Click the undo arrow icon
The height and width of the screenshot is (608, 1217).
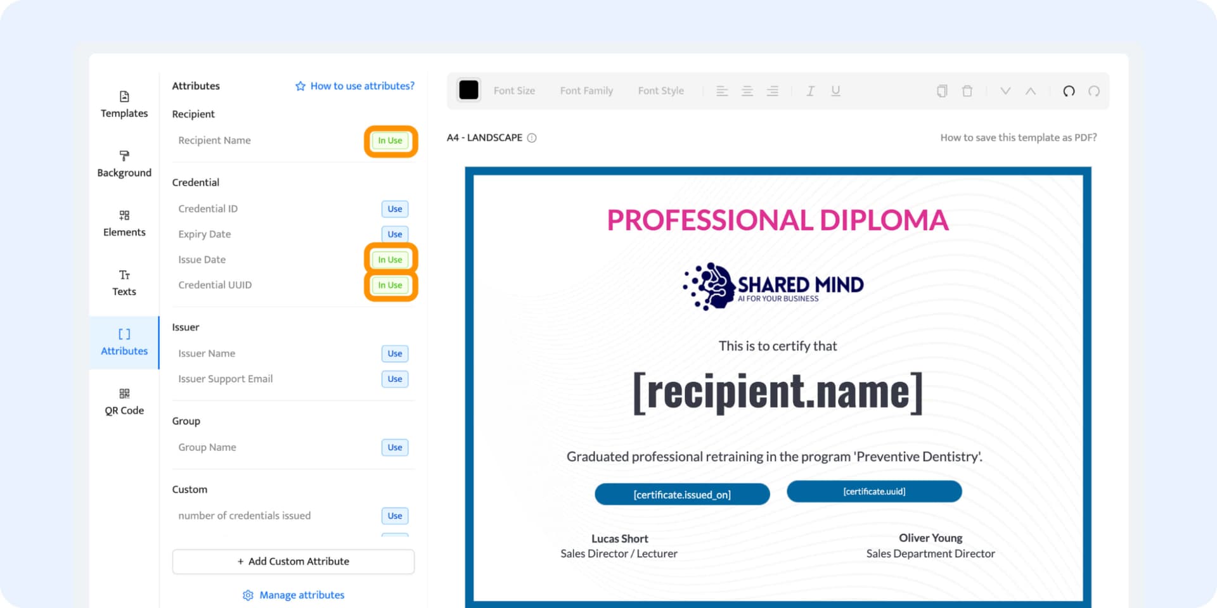[x=1069, y=91]
